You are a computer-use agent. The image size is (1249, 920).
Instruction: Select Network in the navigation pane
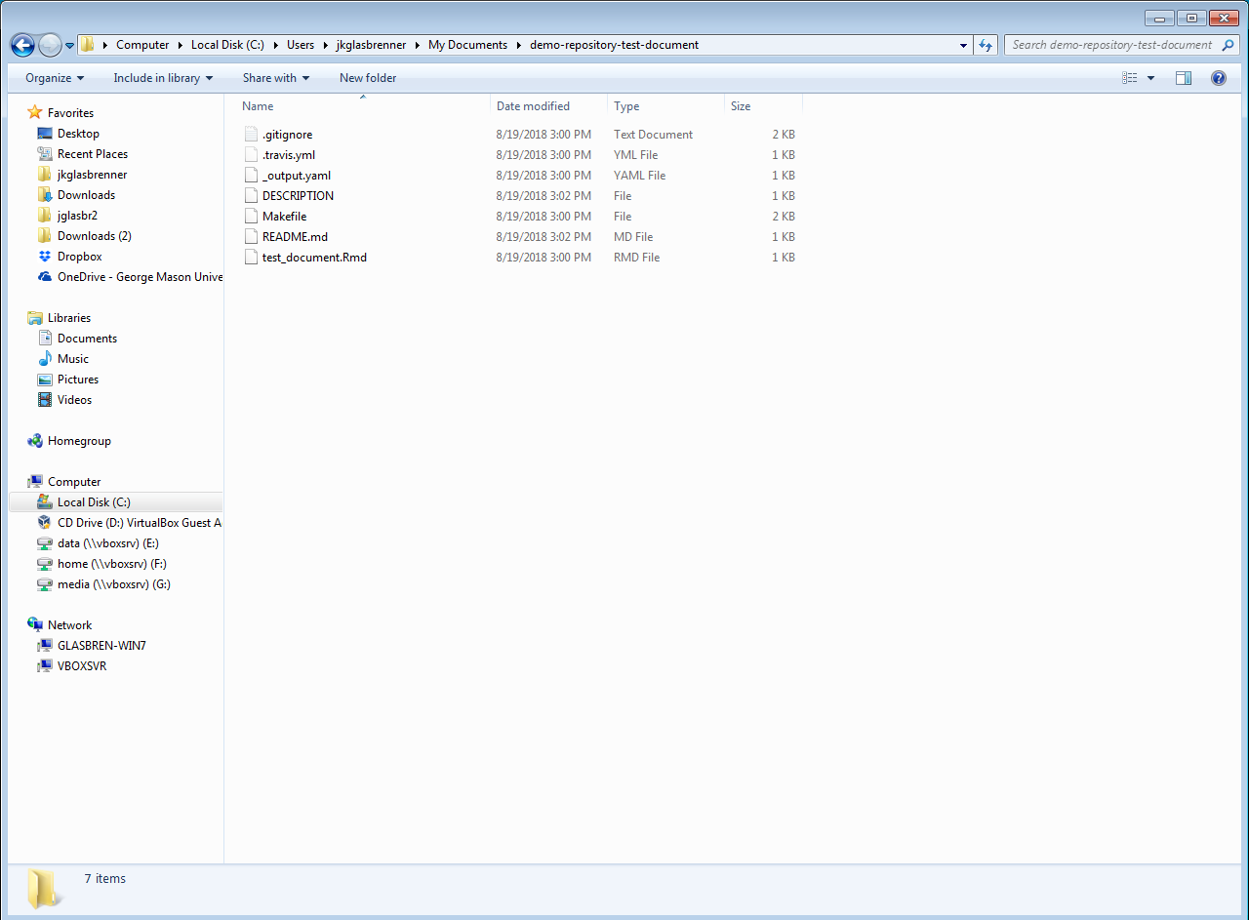(69, 625)
